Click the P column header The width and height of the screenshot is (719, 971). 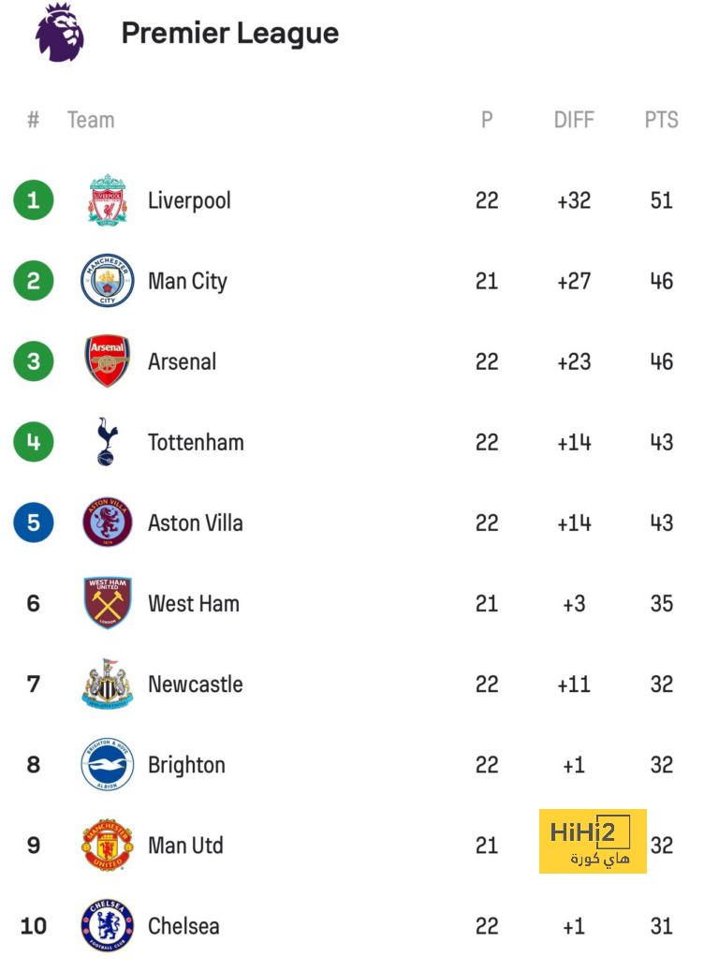[487, 120]
